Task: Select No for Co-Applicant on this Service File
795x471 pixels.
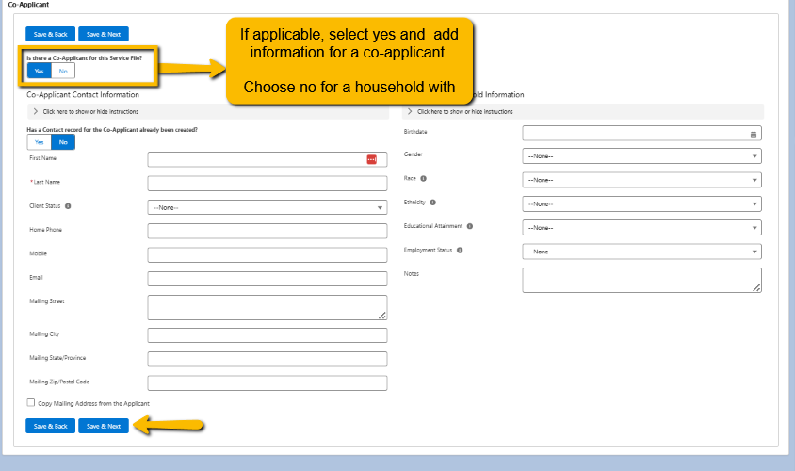Action: (x=63, y=71)
